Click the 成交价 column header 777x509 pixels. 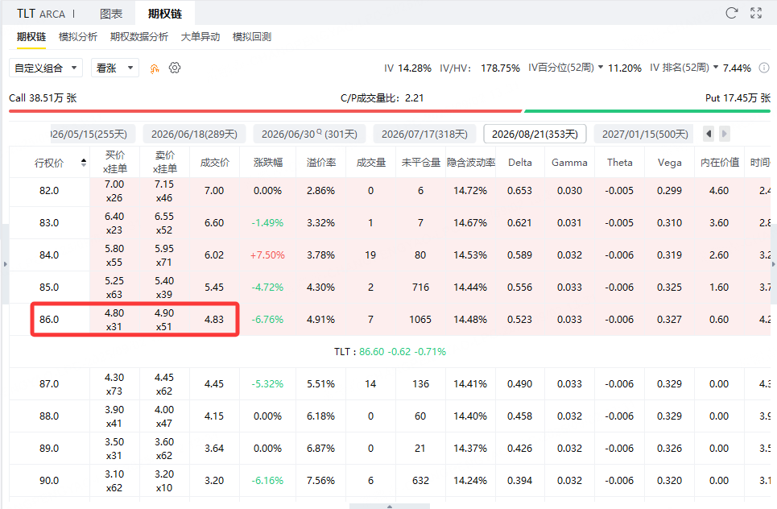[214, 162]
